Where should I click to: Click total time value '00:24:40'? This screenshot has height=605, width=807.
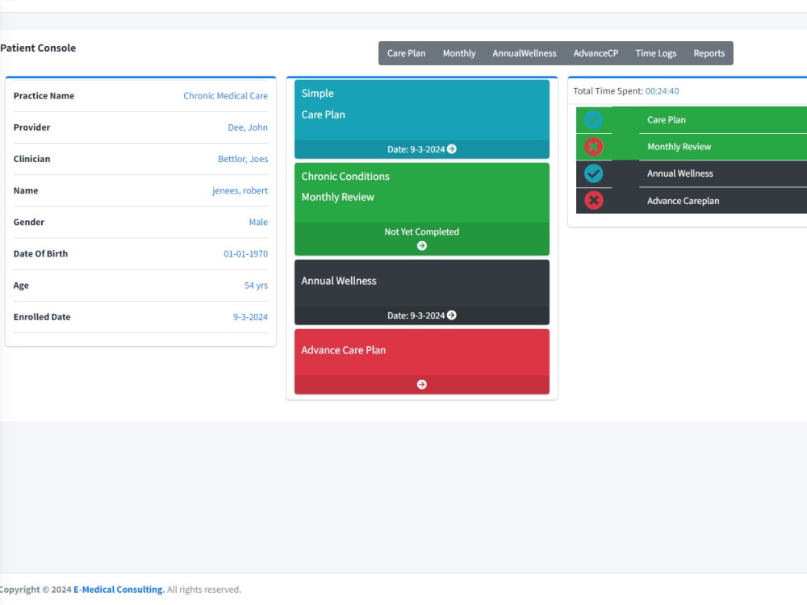(x=662, y=91)
